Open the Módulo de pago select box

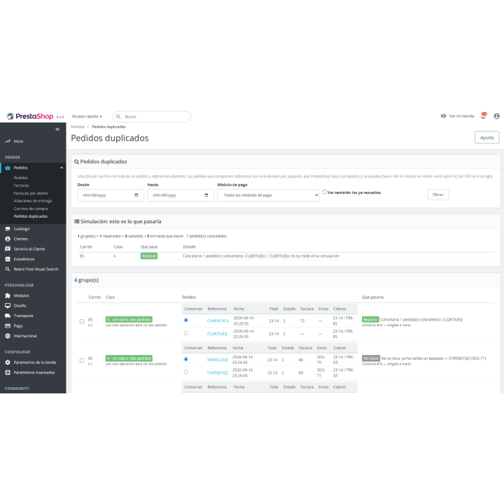pos(268,195)
